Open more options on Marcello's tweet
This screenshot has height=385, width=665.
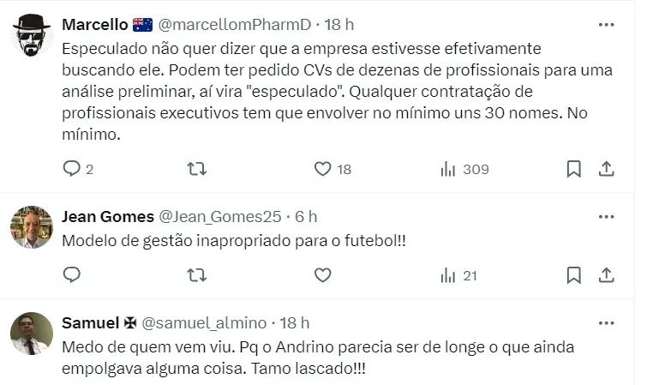[x=606, y=24]
